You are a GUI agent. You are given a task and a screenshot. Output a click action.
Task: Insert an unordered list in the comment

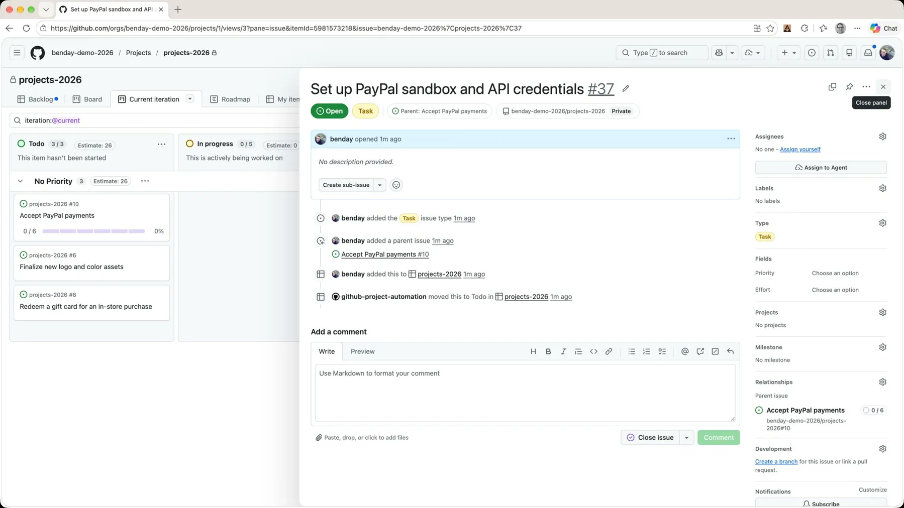click(x=632, y=351)
